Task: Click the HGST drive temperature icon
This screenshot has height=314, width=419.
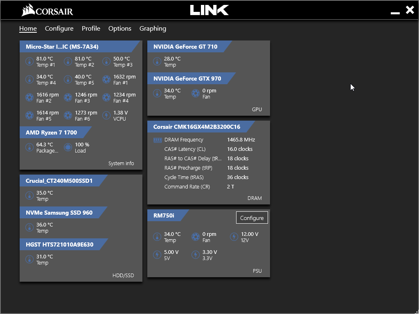Action: point(29,260)
